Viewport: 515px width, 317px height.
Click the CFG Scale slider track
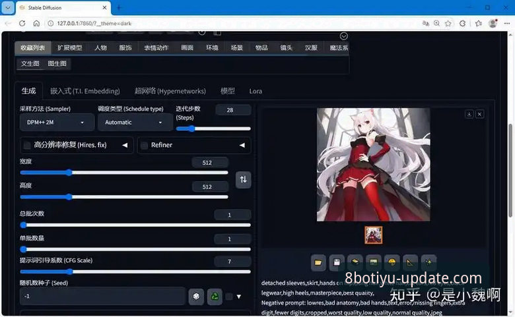click(135, 272)
